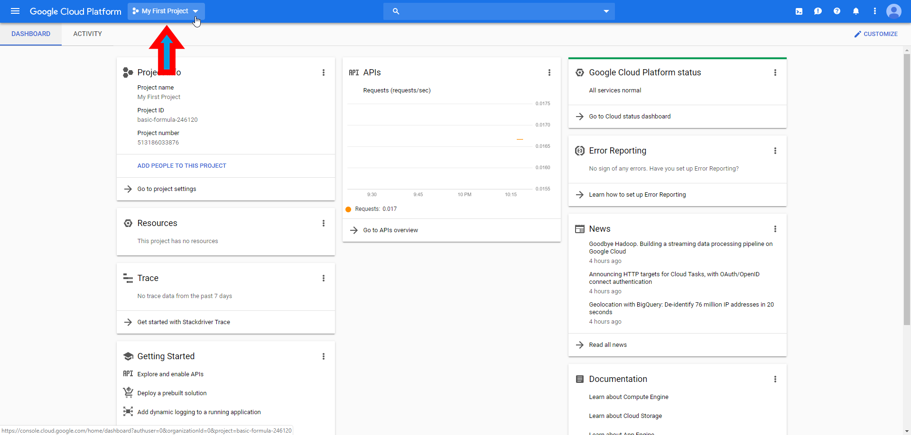
Task: Expand the search bar dropdown arrow
Action: 606,11
